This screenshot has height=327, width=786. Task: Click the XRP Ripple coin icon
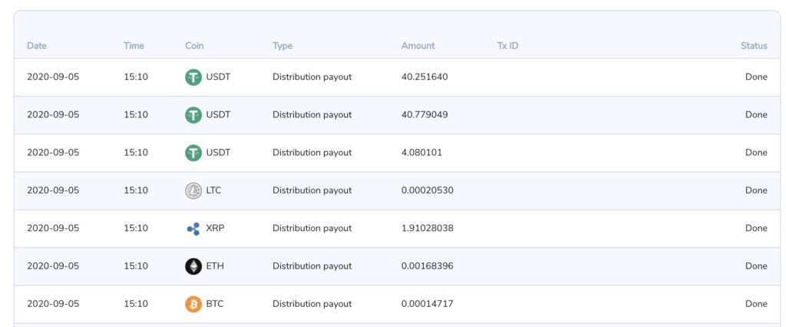pos(193,228)
